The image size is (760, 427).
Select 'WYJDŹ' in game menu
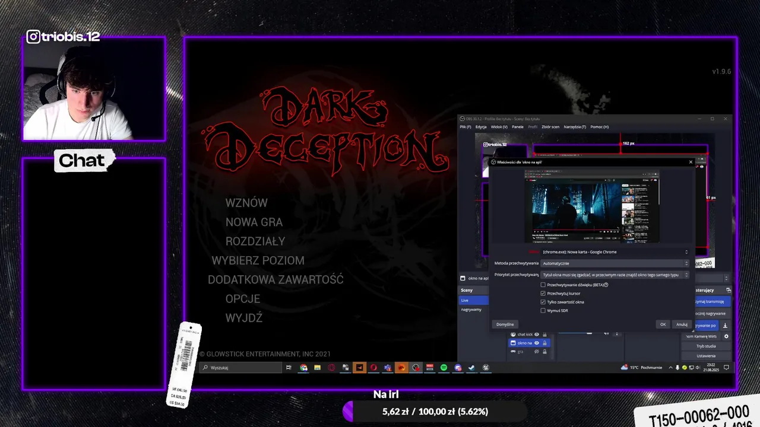(244, 318)
